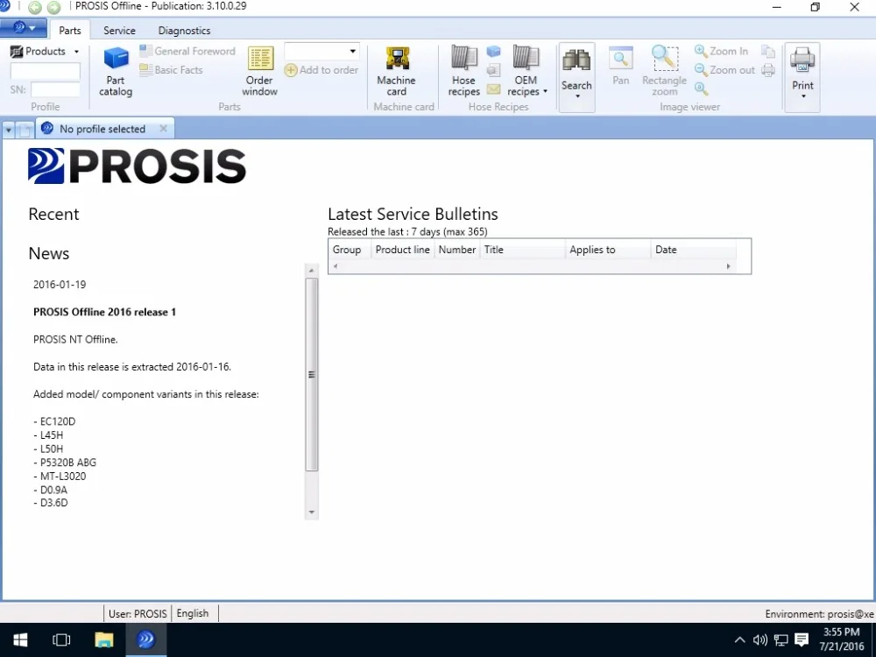Open the PROSIS application menu button

pos(23,27)
